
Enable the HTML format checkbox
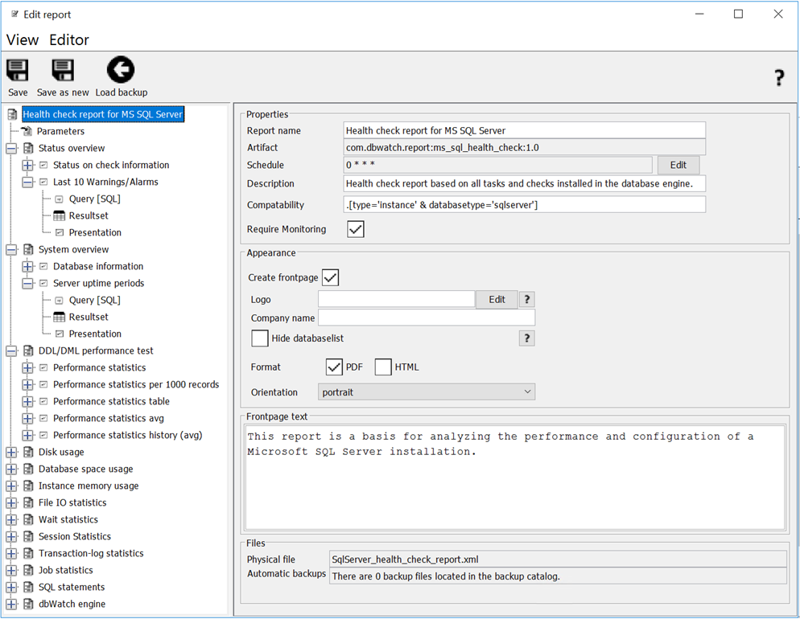pos(383,367)
